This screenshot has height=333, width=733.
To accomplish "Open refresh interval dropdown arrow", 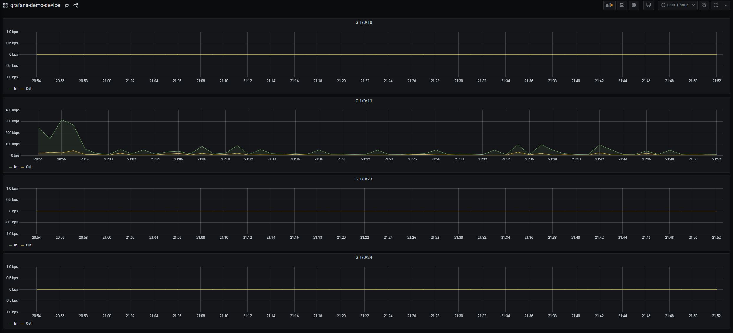I will click(726, 5).
